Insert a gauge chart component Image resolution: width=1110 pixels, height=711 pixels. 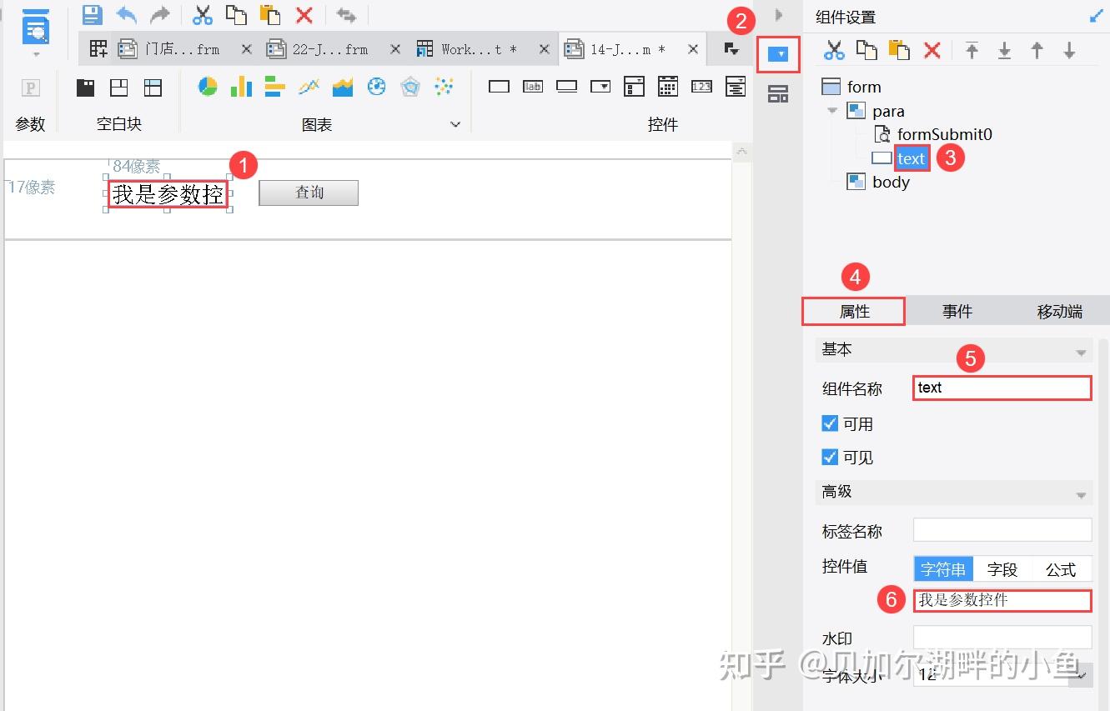(374, 86)
